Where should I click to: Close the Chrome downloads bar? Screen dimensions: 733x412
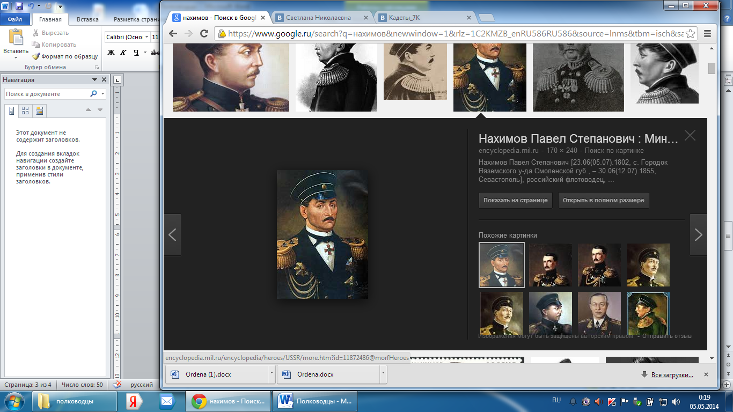point(706,374)
